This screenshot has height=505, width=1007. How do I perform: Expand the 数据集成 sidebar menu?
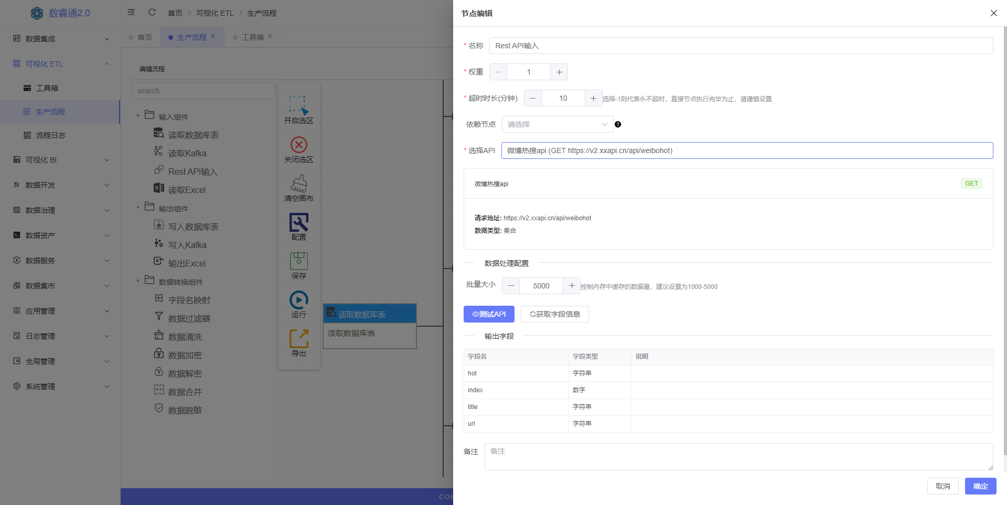[x=60, y=39]
